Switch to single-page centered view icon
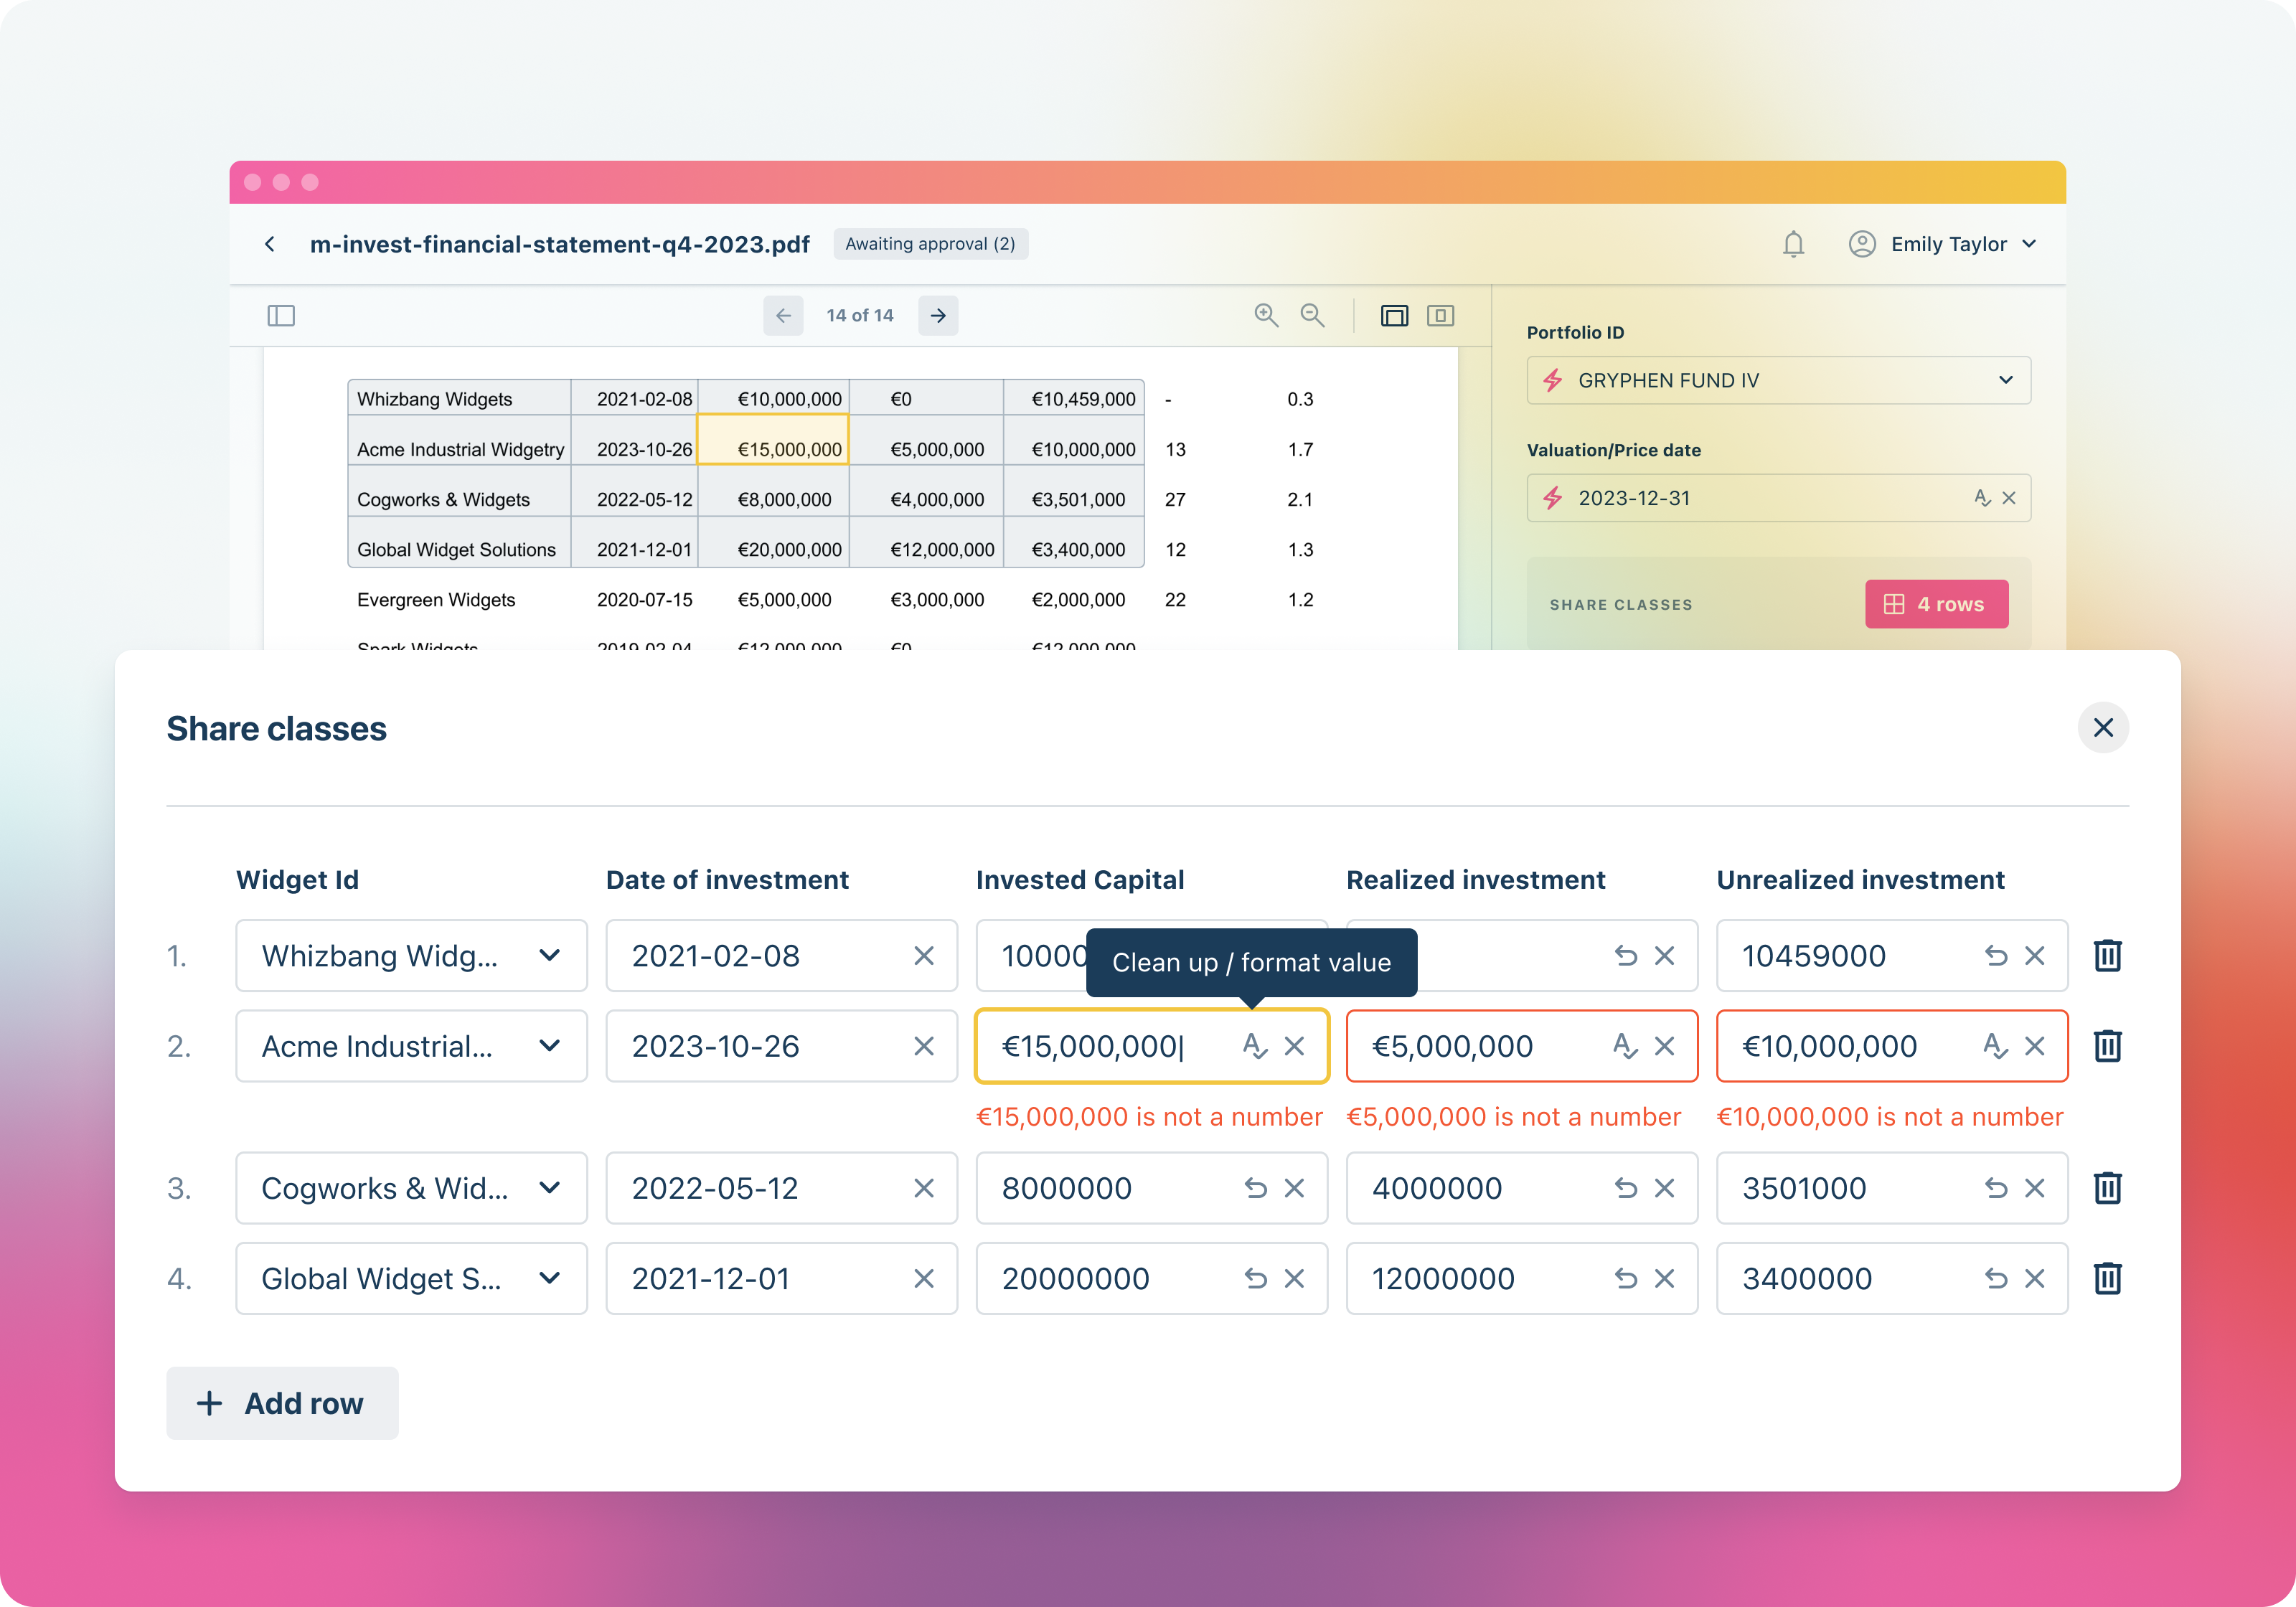Image resolution: width=2296 pixels, height=1607 pixels. [1440, 316]
